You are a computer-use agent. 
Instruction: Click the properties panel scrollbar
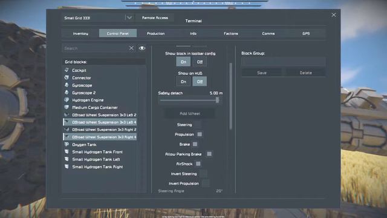point(231,96)
